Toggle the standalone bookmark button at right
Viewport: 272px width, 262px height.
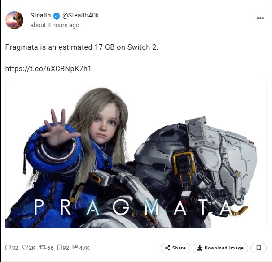(x=259, y=248)
